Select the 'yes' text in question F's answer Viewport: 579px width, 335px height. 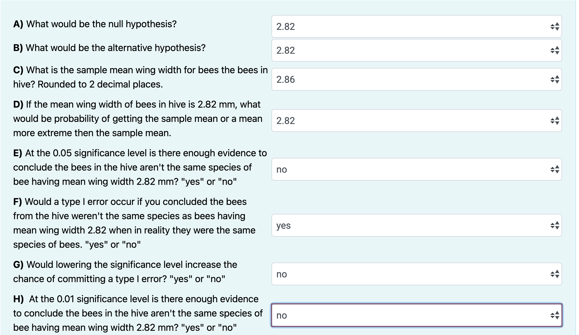tap(283, 225)
